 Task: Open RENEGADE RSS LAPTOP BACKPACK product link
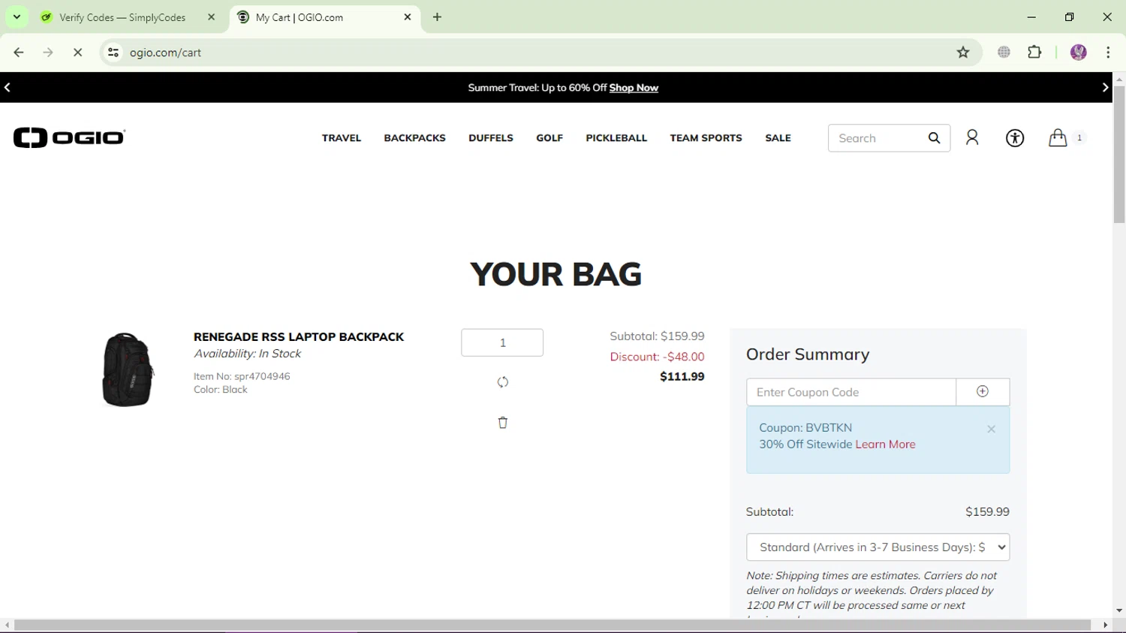click(x=299, y=337)
